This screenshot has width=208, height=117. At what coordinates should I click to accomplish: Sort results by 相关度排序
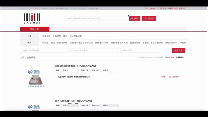click(169, 57)
